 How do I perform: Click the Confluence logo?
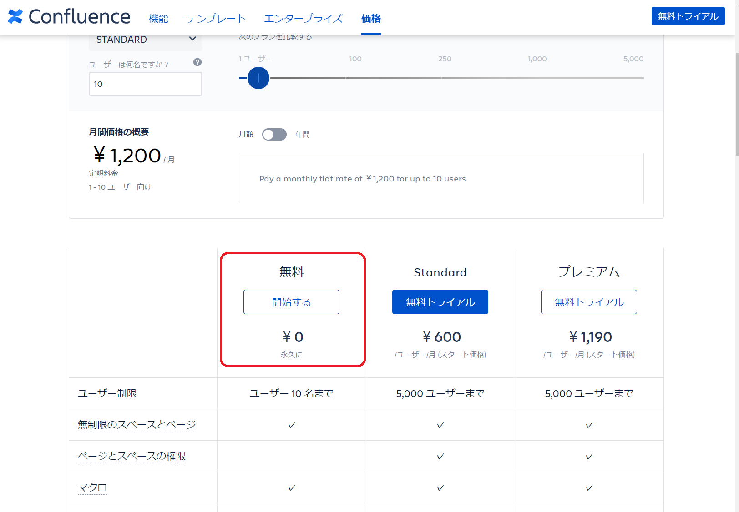coord(69,17)
